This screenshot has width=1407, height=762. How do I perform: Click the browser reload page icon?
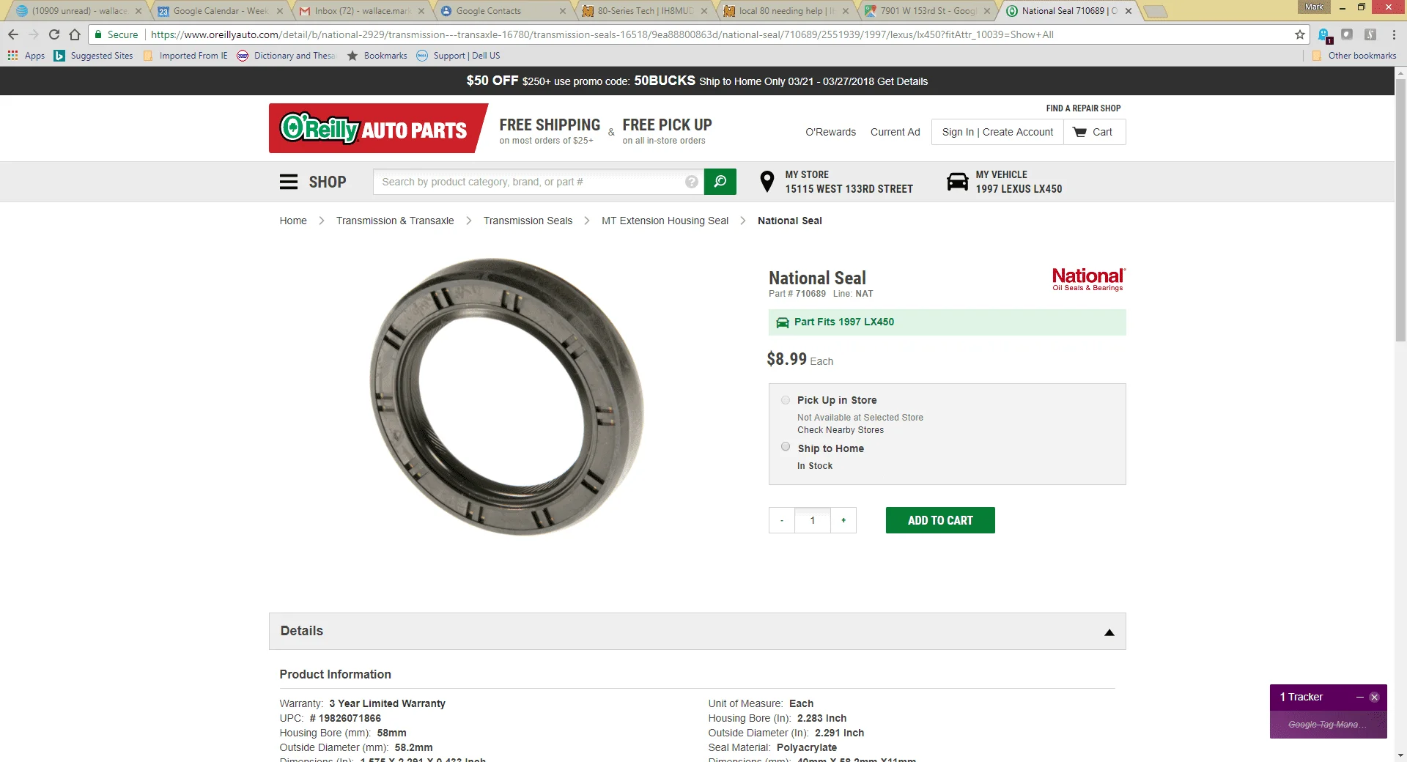click(x=54, y=34)
